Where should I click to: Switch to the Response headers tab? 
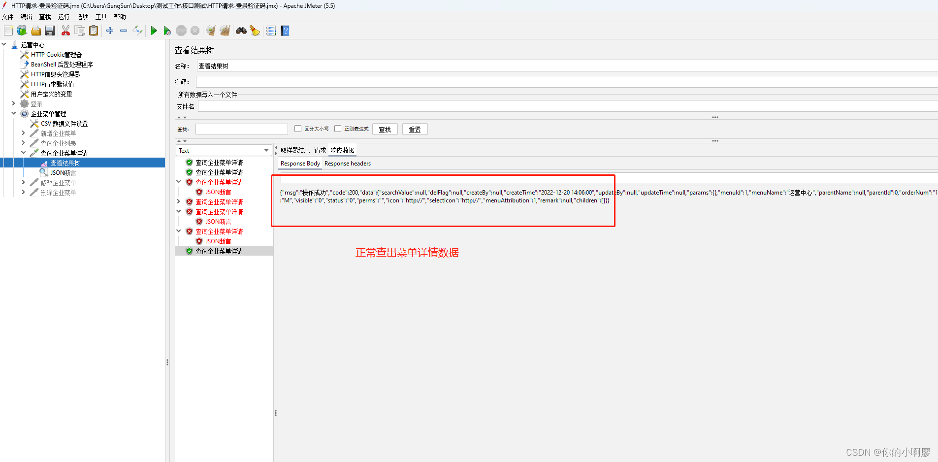[x=348, y=164]
